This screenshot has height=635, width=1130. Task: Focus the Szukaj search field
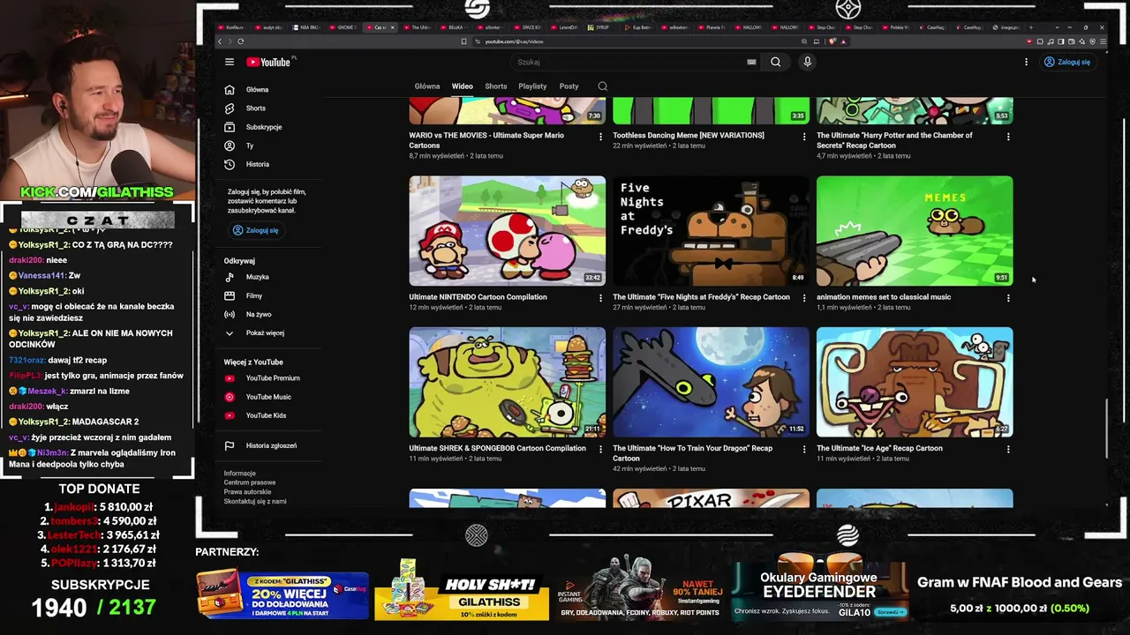click(629, 62)
